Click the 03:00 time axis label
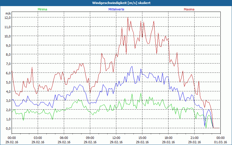This screenshot has width=232, height=145. click(x=38, y=138)
